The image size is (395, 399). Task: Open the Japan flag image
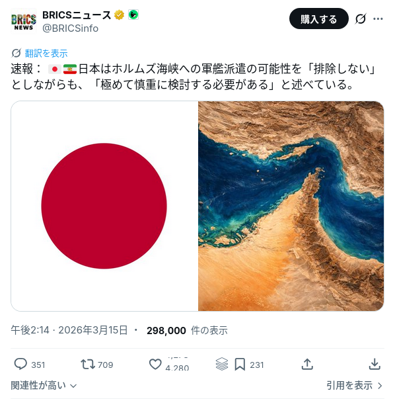coord(104,206)
